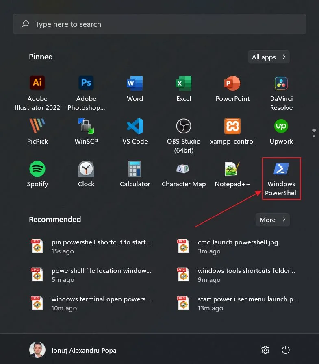This screenshot has height=364, width=319.
Task: Launch DaVinci Resolve
Action: click(281, 93)
